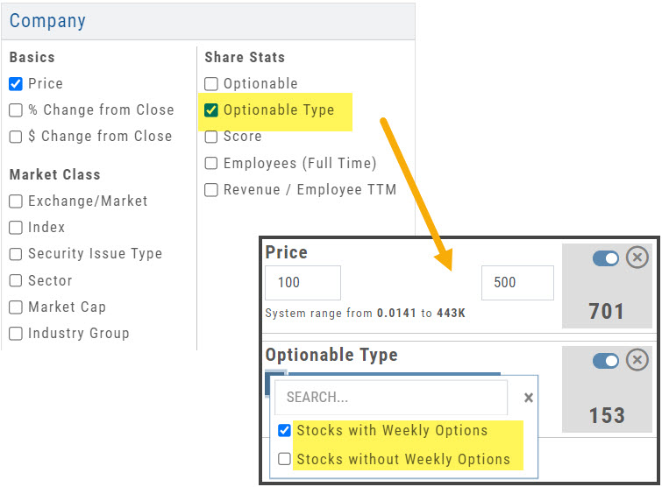Enable the Optionable checkbox

211,84
